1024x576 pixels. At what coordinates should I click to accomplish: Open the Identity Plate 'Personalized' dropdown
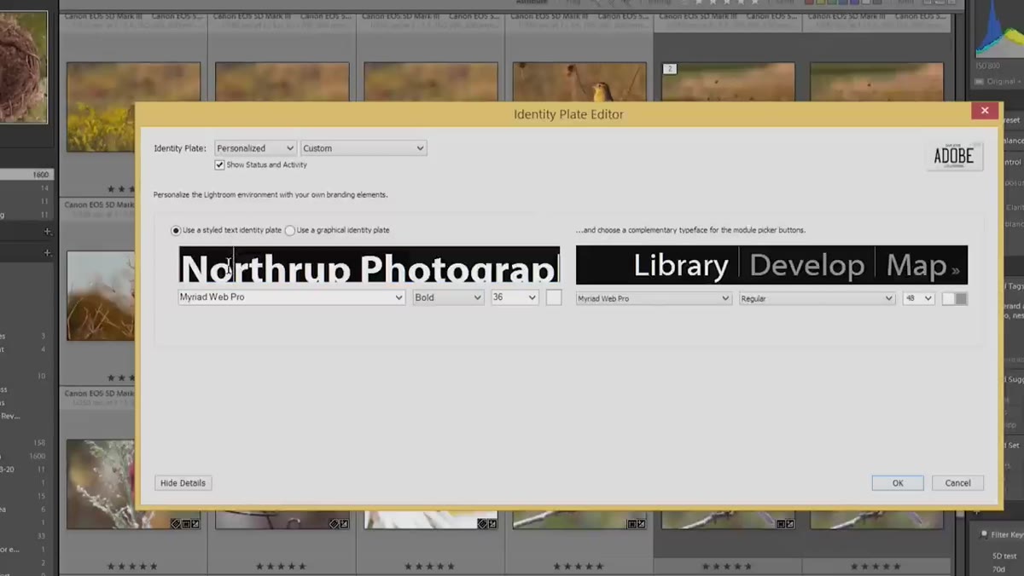click(255, 148)
